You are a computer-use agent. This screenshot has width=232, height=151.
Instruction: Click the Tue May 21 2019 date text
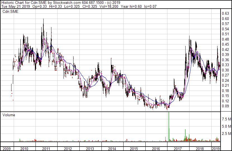tap(16, 6)
